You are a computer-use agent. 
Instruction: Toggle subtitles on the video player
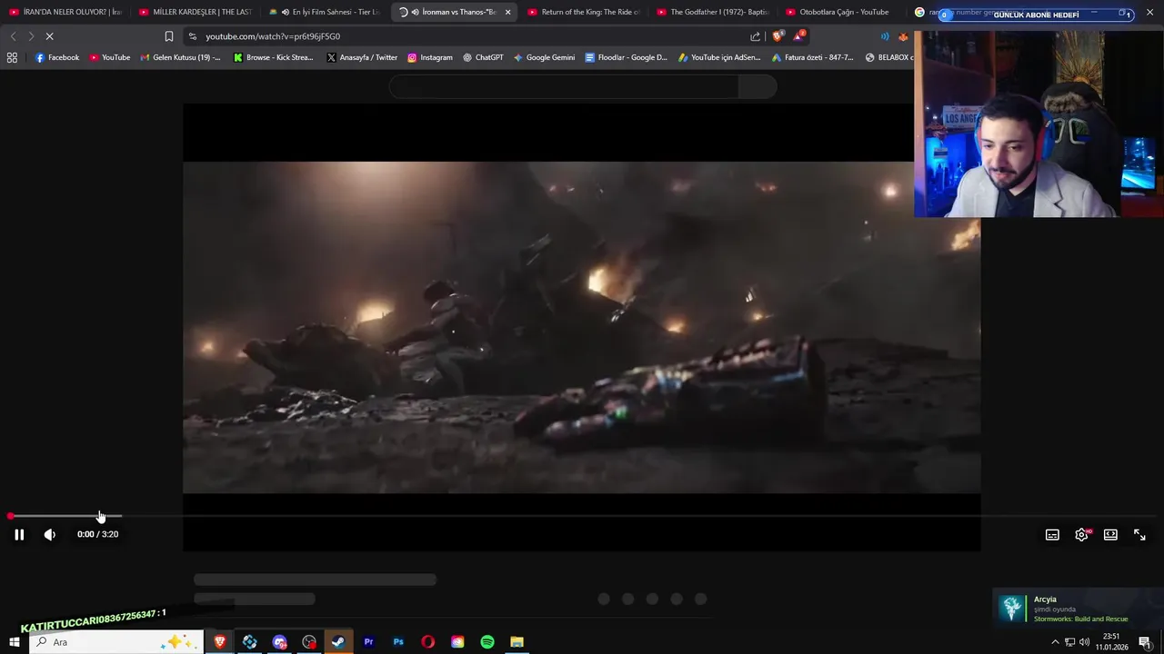(x=1052, y=535)
